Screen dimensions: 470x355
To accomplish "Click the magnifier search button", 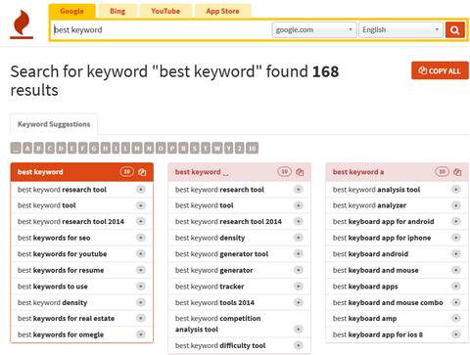I will tap(455, 30).
